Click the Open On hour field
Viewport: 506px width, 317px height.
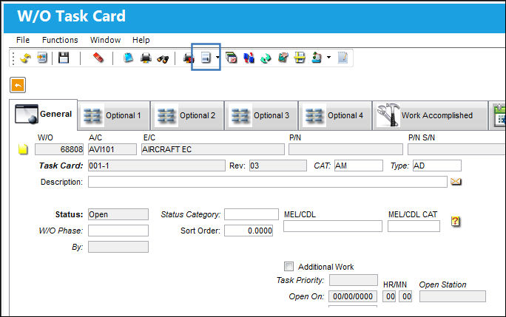point(389,296)
